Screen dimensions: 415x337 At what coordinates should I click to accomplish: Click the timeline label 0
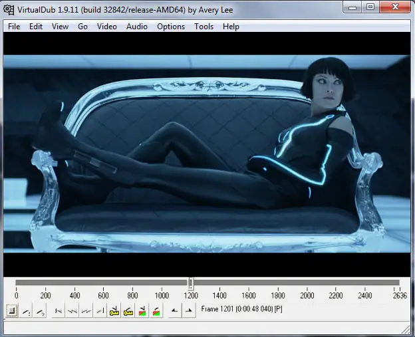point(17,296)
